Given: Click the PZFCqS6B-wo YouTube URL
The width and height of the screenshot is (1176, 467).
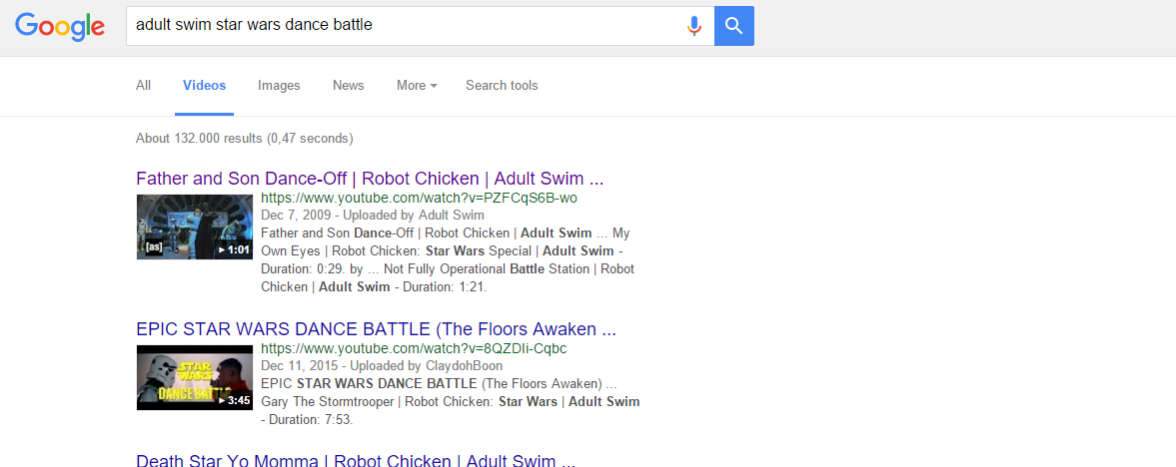Looking at the screenshot, I should (x=419, y=199).
